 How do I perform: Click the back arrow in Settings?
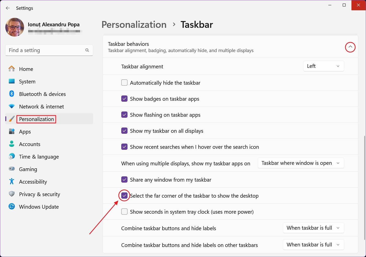8,8
